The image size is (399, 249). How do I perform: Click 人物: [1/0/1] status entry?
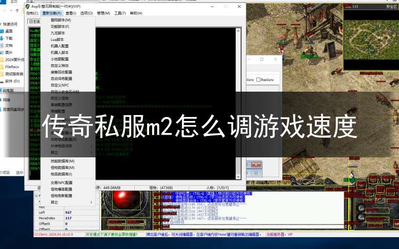(x=217, y=188)
